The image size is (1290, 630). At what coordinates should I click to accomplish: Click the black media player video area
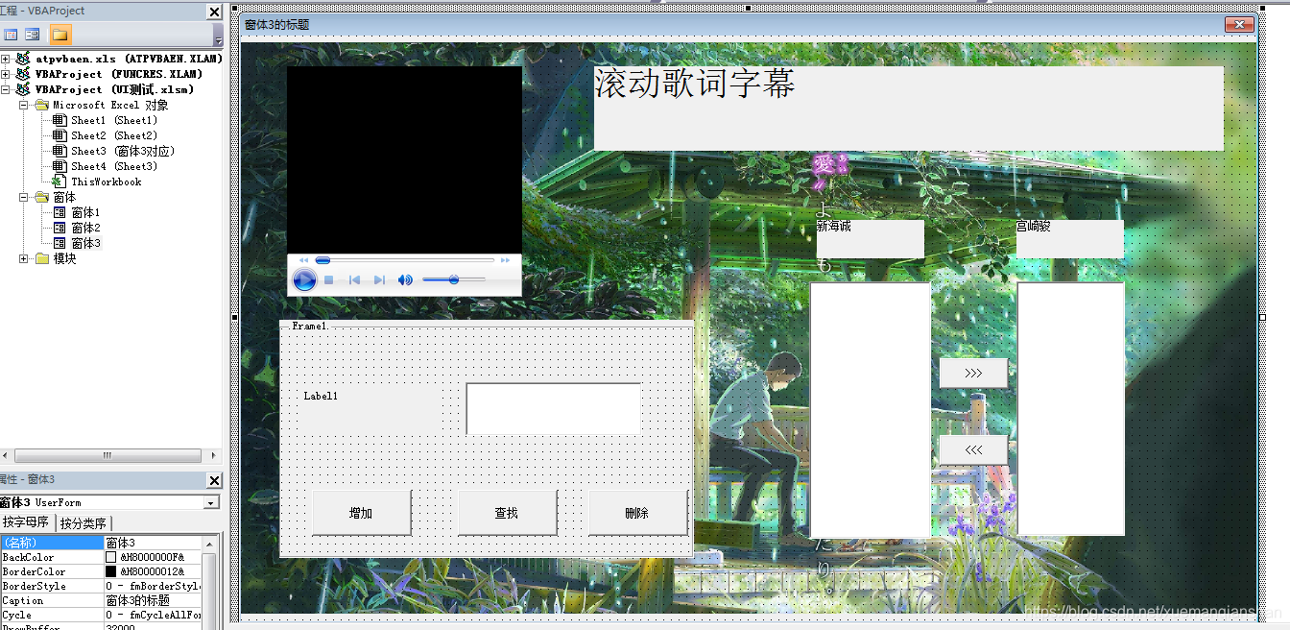click(404, 159)
